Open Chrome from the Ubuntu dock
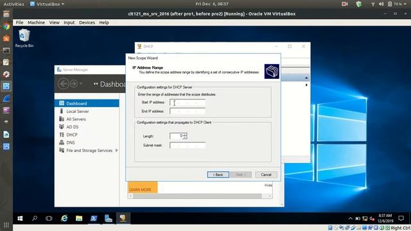This screenshot has height=231, width=411. (x=6, y=26)
